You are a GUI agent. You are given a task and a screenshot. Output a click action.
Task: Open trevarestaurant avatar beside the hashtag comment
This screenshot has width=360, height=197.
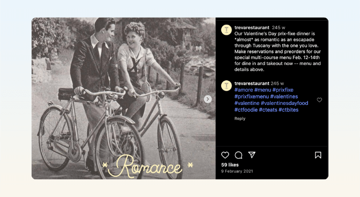tap(226, 86)
